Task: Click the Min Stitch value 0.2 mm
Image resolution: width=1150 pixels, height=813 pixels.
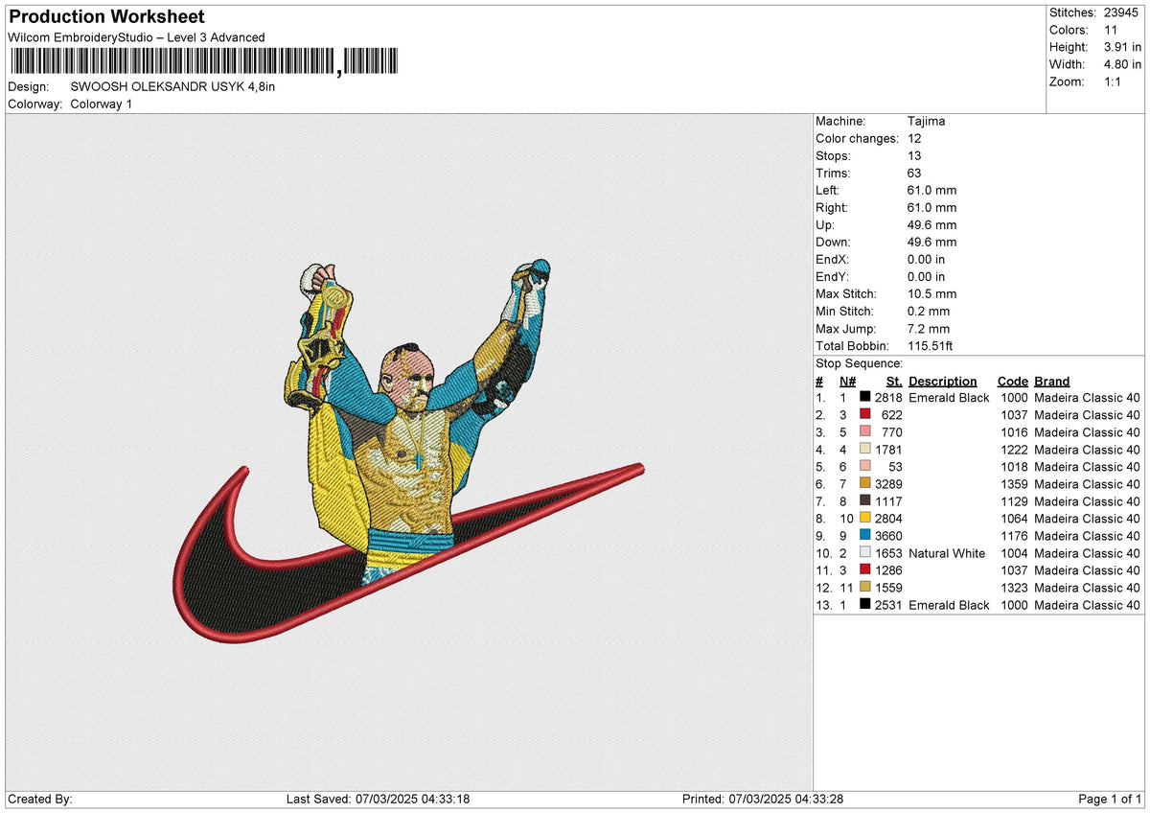Action: coord(929,311)
